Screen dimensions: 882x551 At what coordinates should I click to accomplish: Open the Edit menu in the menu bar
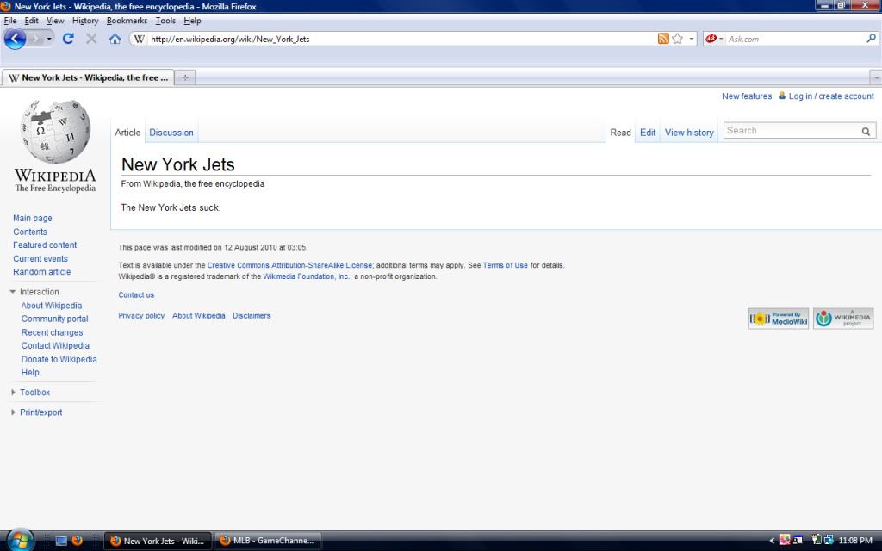coord(32,21)
